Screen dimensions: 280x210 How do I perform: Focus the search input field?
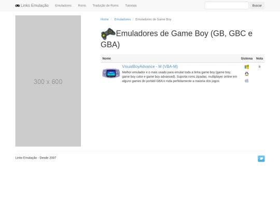point(227,5)
